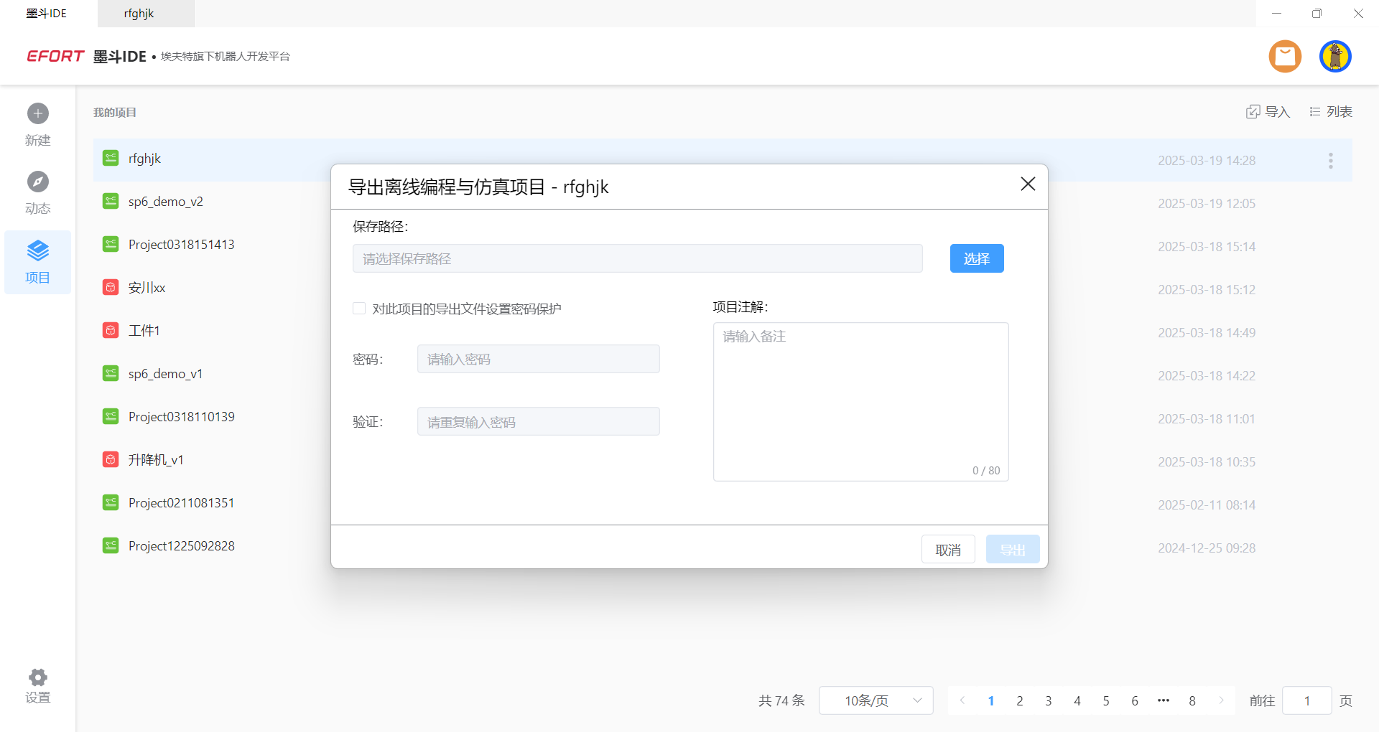Image resolution: width=1379 pixels, height=732 pixels.
Task: Open the three-dot menu for rfghjk
Action: (x=1330, y=161)
